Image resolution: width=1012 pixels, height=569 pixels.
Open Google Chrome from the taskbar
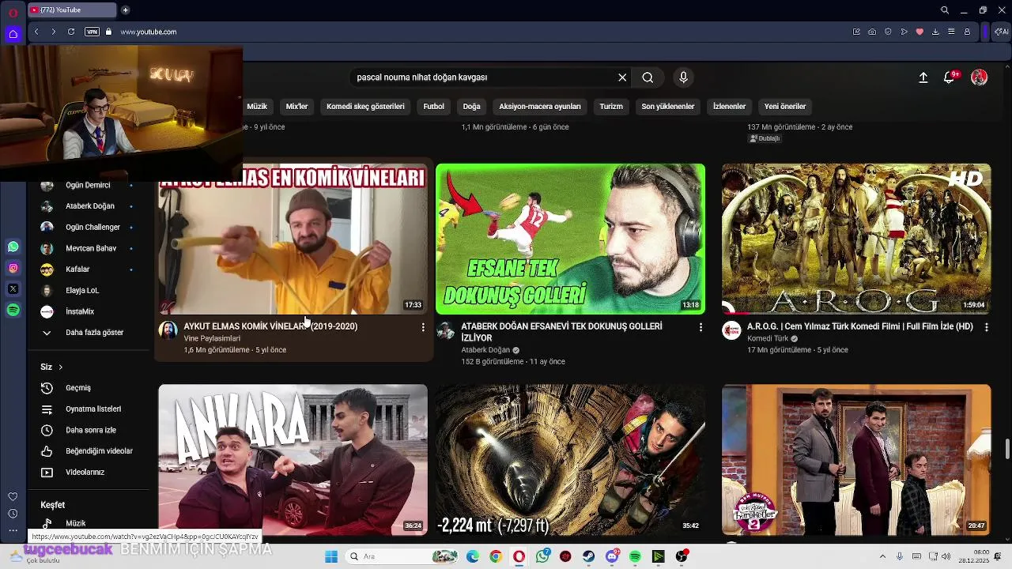click(496, 556)
